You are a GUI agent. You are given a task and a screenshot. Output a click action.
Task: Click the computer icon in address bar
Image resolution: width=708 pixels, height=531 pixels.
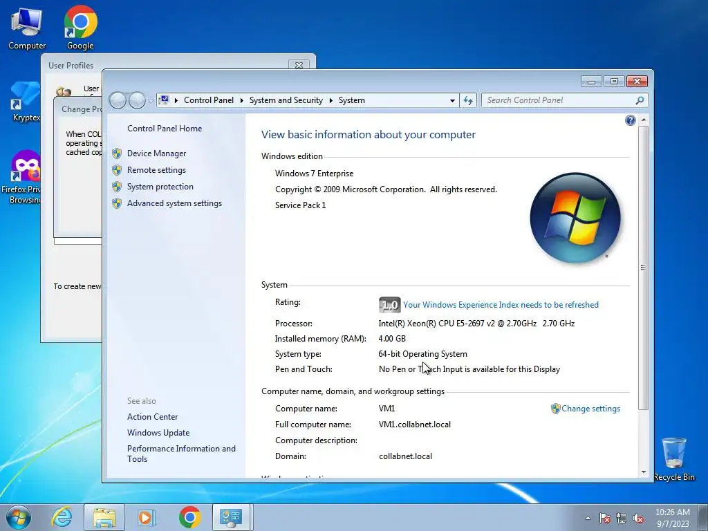coord(165,100)
